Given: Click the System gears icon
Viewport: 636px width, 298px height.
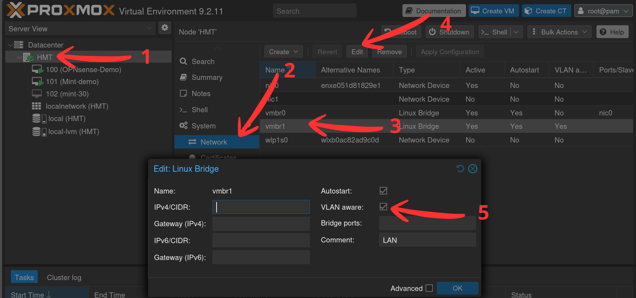Looking at the screenshot, I should pos(183,126).
